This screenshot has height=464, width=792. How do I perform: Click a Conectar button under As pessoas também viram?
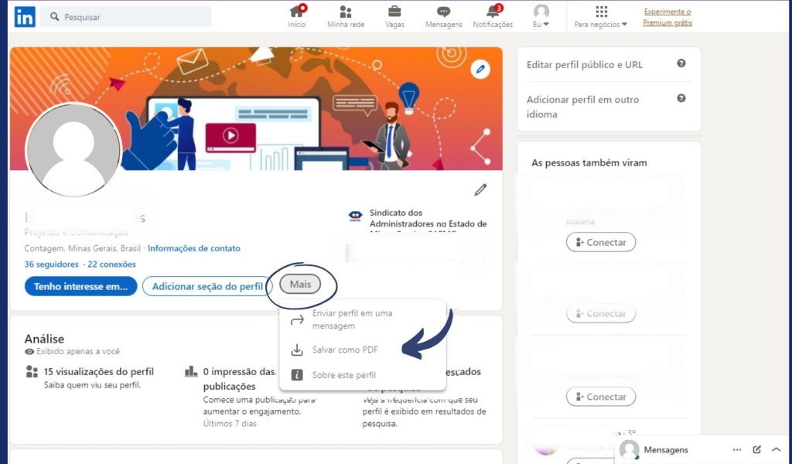601,242
